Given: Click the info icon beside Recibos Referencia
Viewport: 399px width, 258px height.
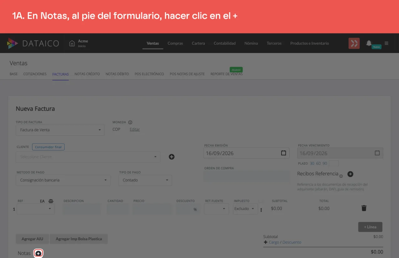Looking at the screenshot, I should point(341,176).
